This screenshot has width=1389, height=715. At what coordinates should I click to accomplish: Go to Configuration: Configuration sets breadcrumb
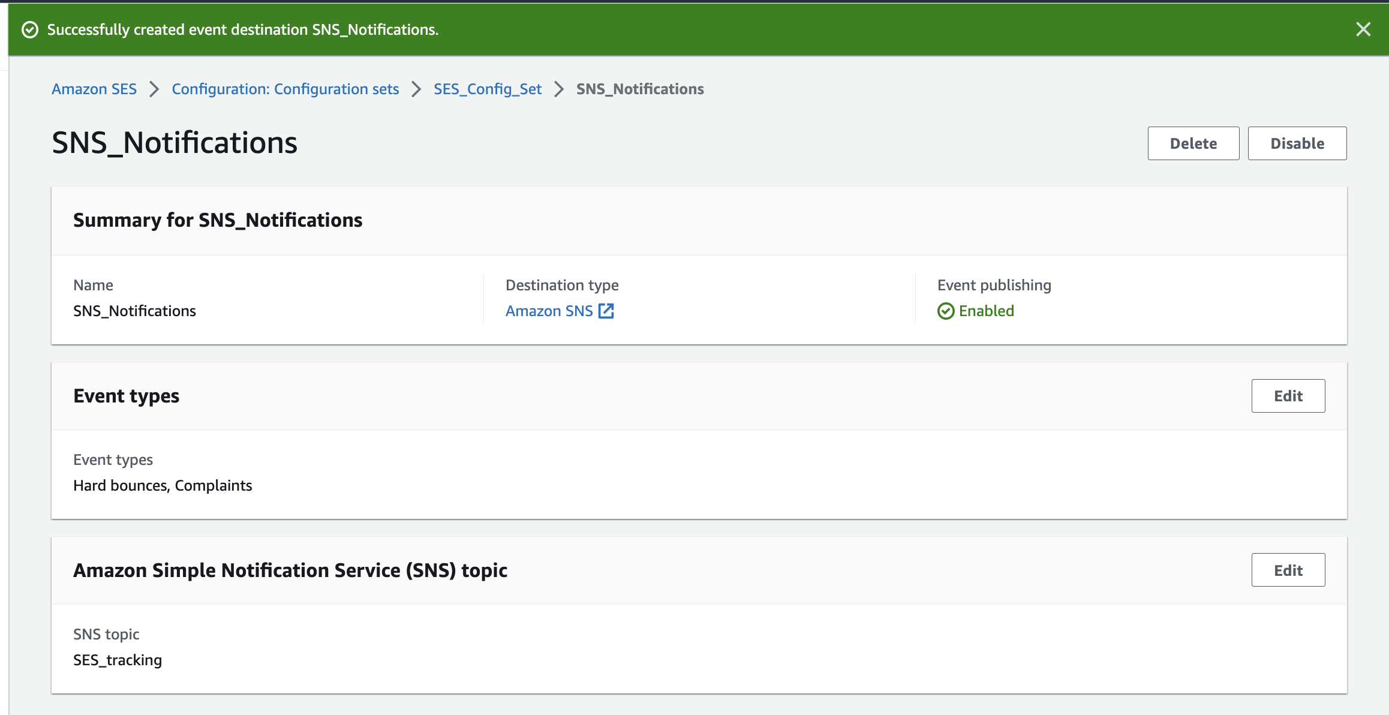click(x=285, y=89)
